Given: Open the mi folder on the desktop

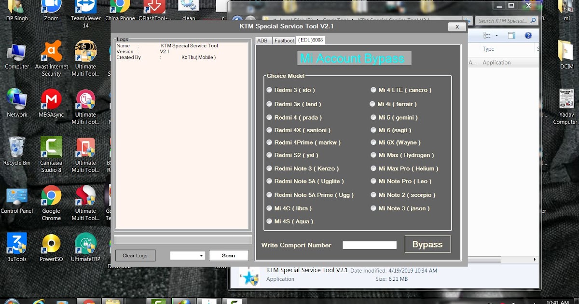Looking at the screenshot, I should [x=566, y=11].
